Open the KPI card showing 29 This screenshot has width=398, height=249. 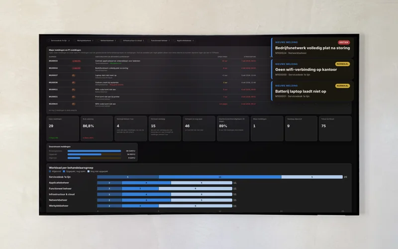tap(63, 128)
